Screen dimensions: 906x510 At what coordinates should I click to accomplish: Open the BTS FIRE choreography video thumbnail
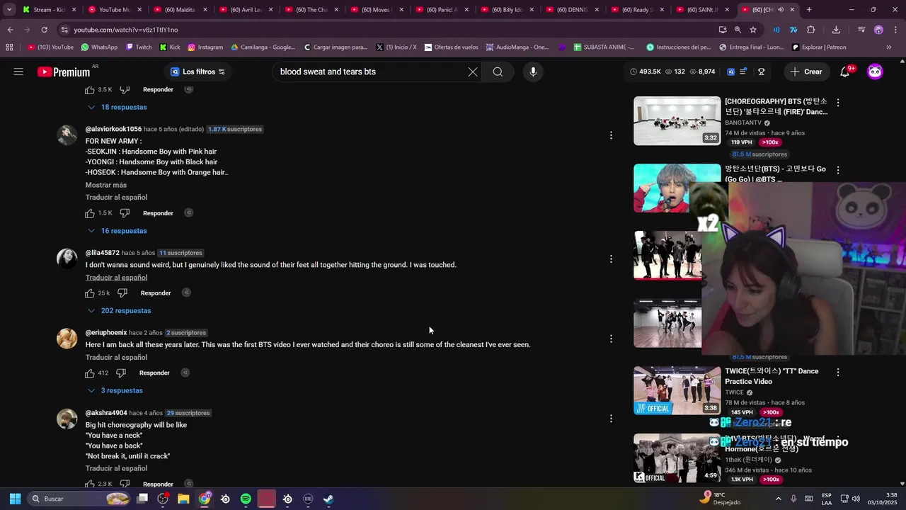[x=677, y=120]
